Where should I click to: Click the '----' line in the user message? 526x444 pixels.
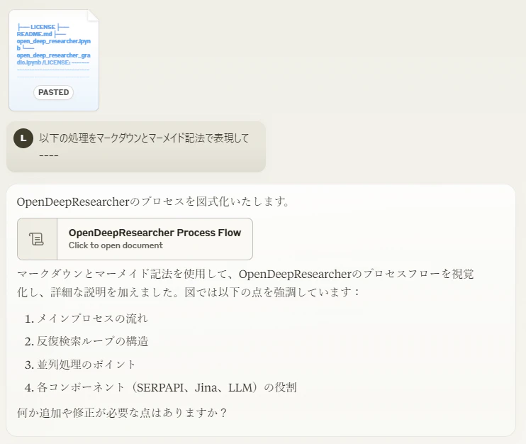49,155
